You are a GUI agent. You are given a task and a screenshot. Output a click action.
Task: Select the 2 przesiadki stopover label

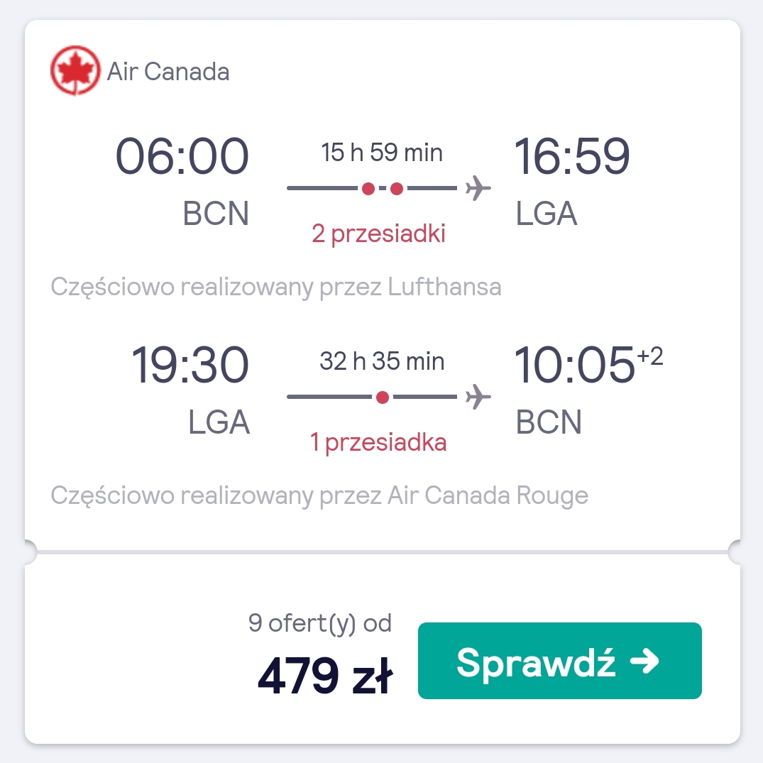[378, 234]
